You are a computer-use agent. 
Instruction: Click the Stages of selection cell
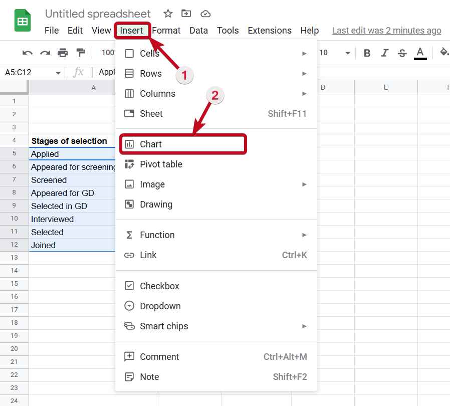click(x=72, y=141)
